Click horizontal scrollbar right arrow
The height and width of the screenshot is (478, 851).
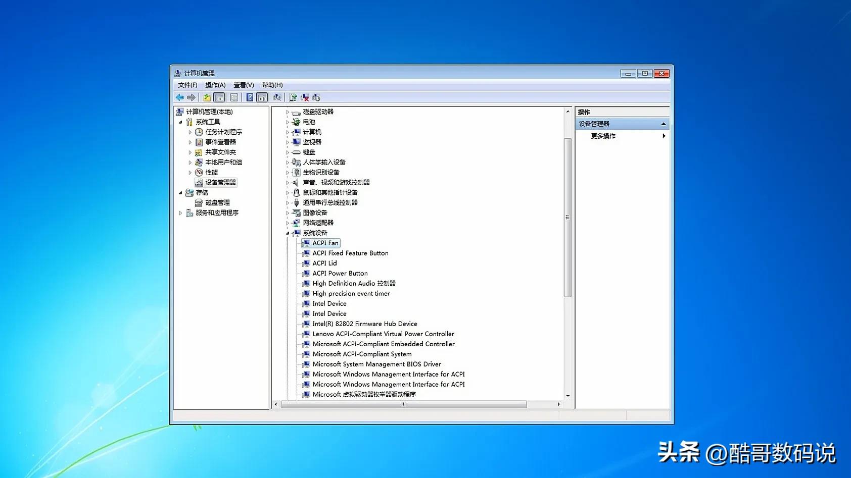coord(559,404)
